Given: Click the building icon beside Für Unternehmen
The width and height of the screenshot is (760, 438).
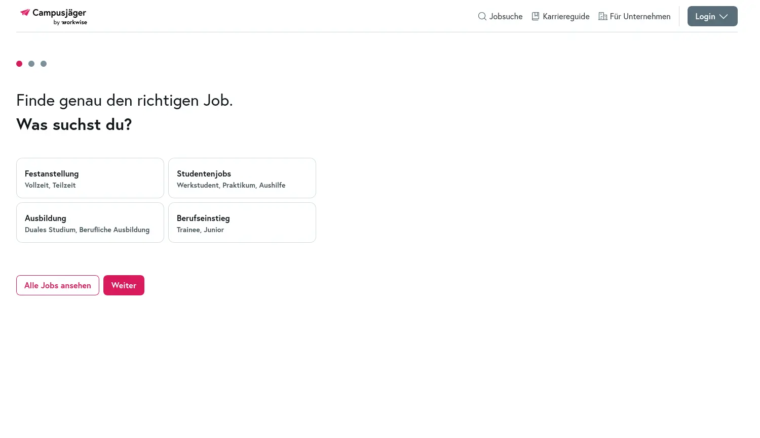Looking at the screenshot, I should (603, 16).
